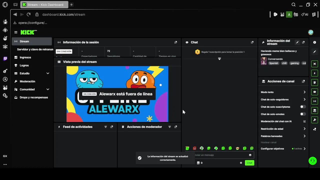Viewport: 320px width, 180px height.
Task: Edit stream info with the pencil button
Action: pos(297,42)
